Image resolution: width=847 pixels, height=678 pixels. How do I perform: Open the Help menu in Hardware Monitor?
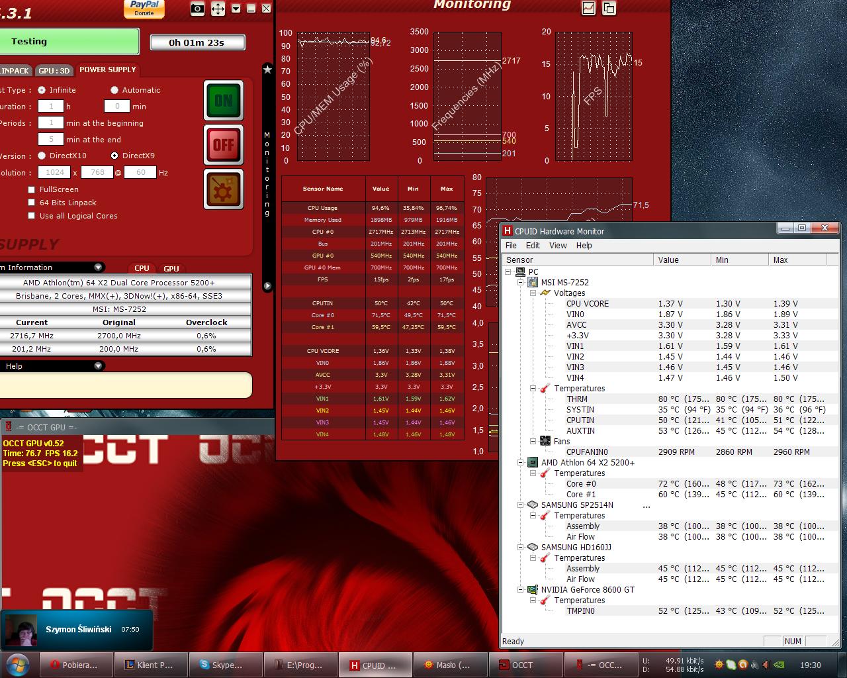584,245
